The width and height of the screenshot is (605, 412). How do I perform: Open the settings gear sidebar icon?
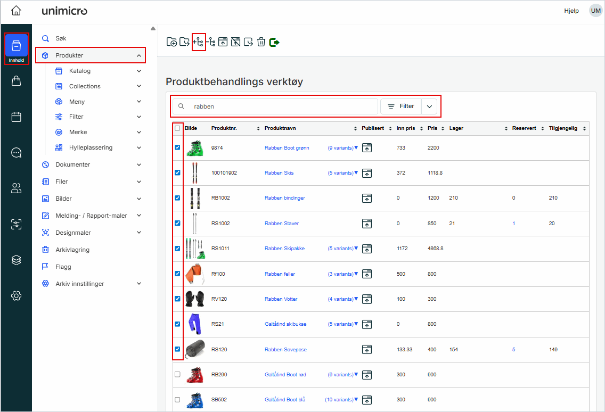(16, 296)
